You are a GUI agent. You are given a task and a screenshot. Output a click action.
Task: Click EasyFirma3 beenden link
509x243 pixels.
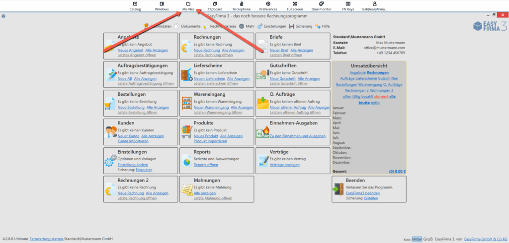point(363,193)
